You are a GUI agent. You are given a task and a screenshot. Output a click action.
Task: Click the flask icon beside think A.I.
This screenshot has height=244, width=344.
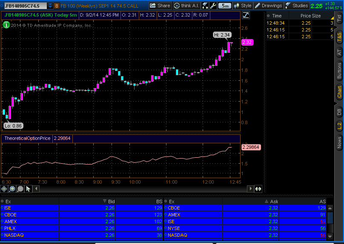(x=205, y=6)
